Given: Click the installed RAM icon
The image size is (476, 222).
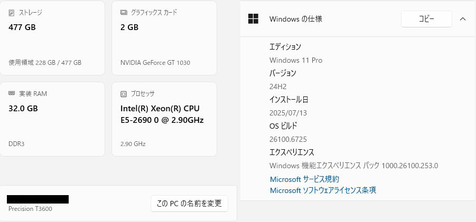Looking at the screenshot, I should click(x=12, y=93).
